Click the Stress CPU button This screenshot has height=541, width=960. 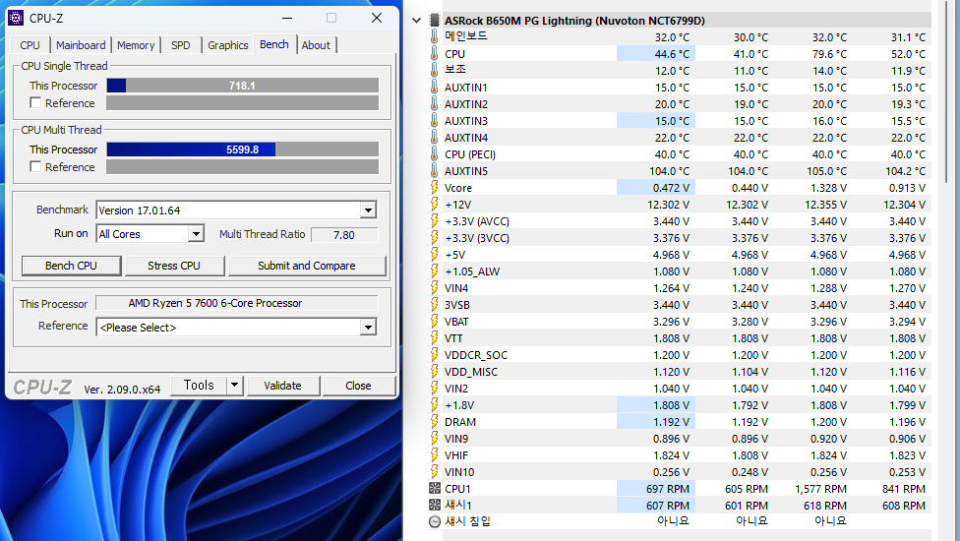(174, 266)
